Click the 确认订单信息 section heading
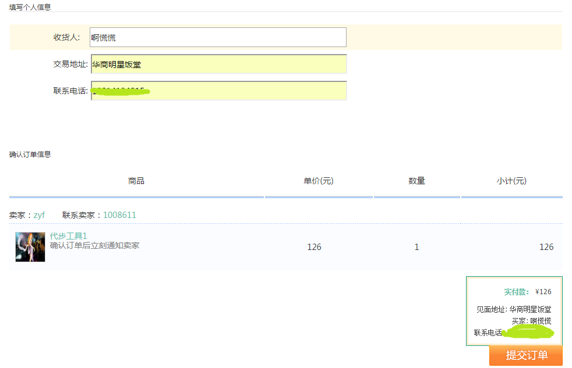 tap(30, 154)
